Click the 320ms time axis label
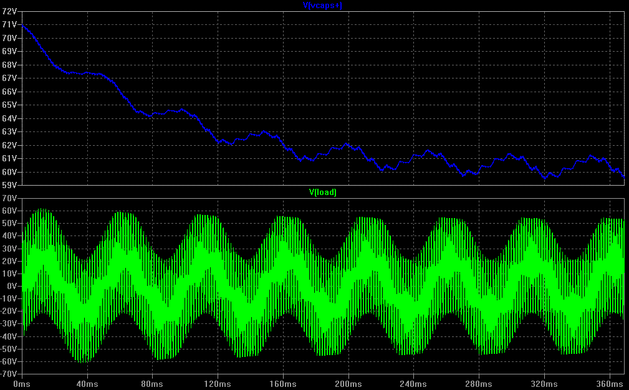Viewport: 629px width, 390px height. [544, 384]
